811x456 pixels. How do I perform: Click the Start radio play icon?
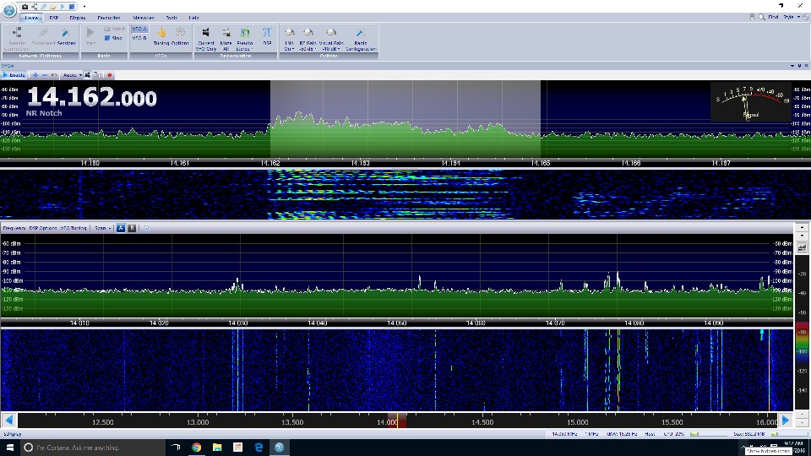tap(90, 36)
